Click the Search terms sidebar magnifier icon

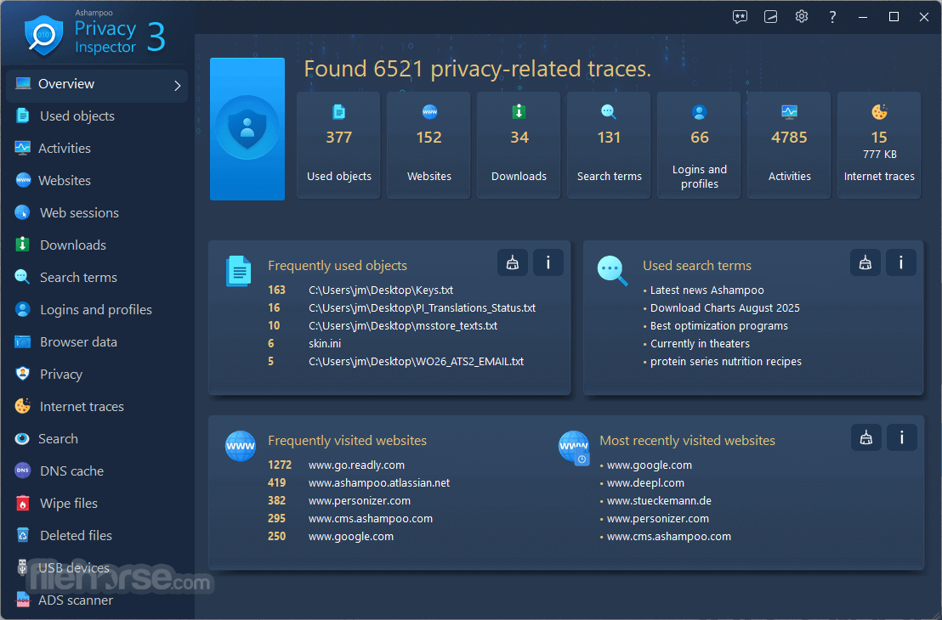pos(22,277)
